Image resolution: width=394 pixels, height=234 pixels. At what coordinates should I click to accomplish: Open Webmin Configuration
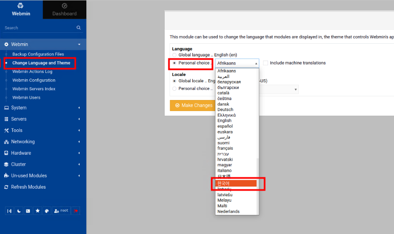[34, 81]
